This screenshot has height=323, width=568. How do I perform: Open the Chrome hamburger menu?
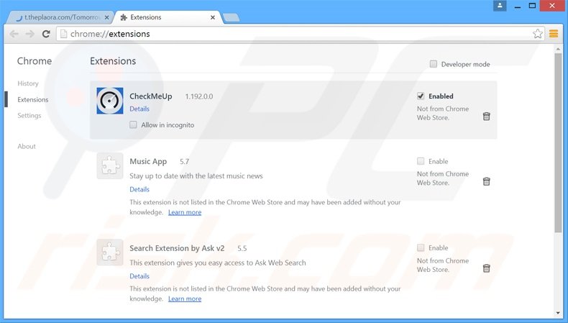pyautogui.click(x=554, y=34)
